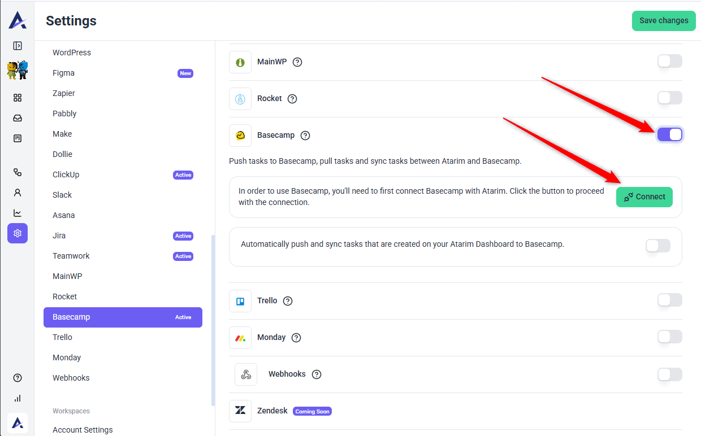Click the Basecamp integration logo icon
The width and height of the screenshot is (701, 436).
pos(240,136)
